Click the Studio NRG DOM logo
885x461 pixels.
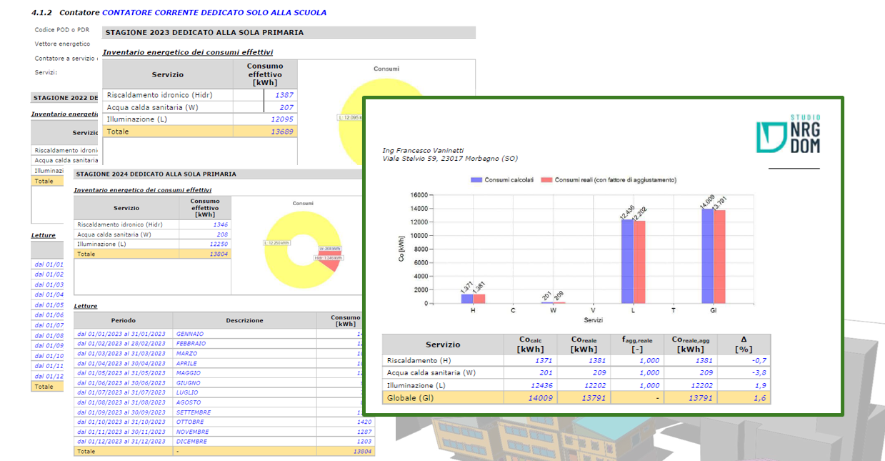(x=788, y=134)
